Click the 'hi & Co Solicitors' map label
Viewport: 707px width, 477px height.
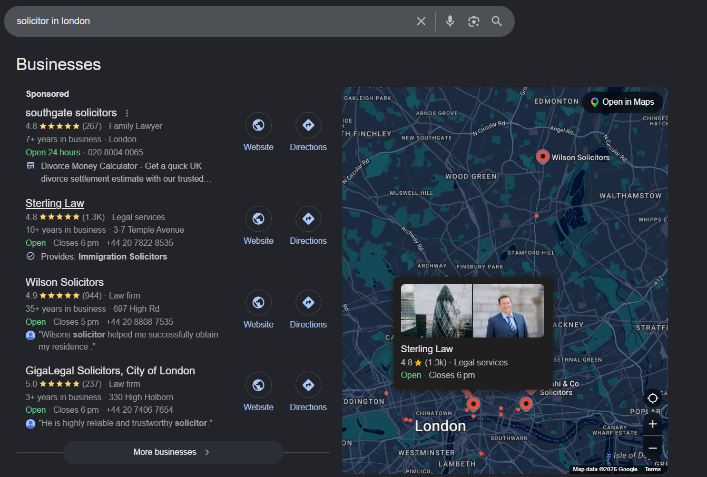[558, 388]
